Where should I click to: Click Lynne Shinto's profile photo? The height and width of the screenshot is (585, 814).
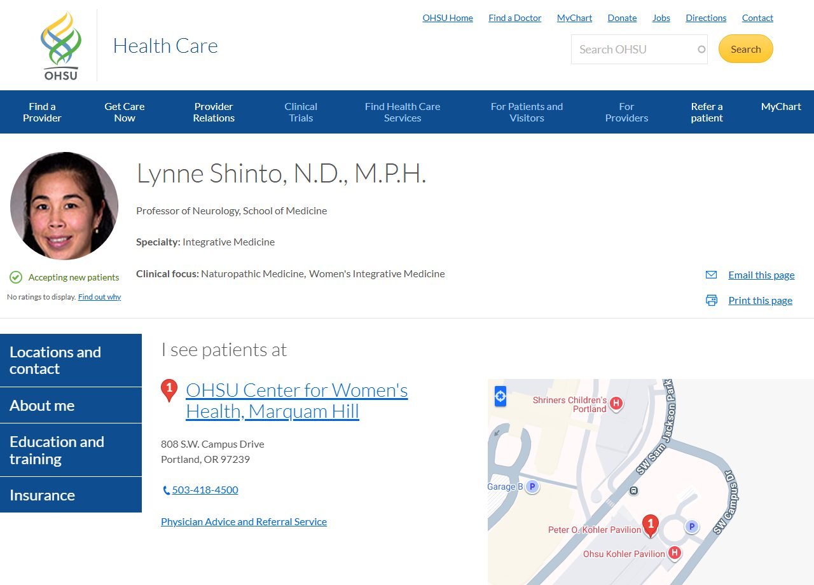coord(64,206)
